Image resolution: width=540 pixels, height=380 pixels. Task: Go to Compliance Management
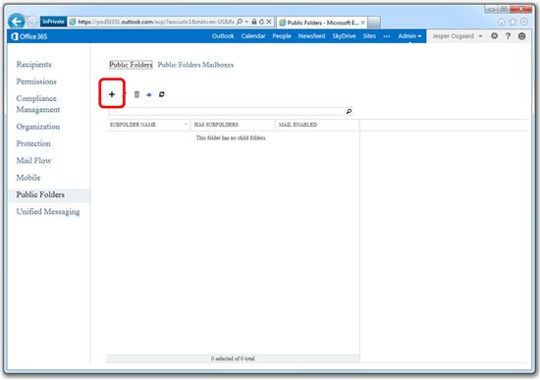38,104
